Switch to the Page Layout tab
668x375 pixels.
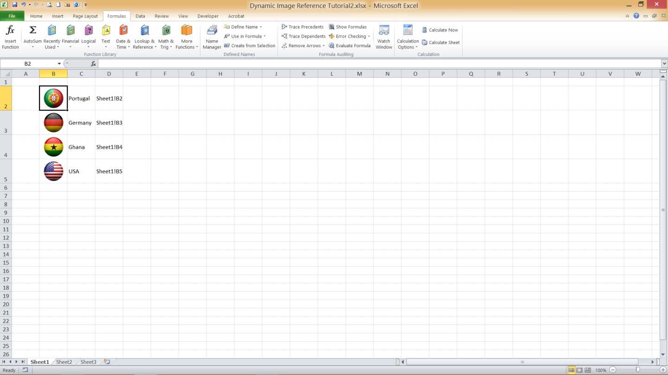(85, 16)
